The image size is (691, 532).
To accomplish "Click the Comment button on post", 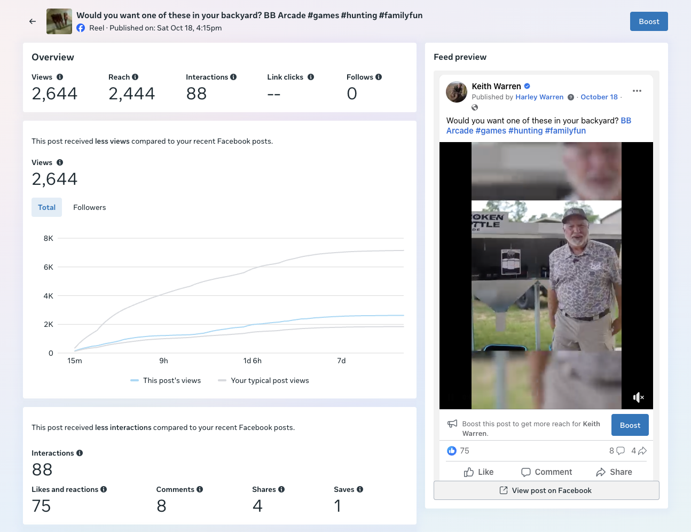I will 546,472.
